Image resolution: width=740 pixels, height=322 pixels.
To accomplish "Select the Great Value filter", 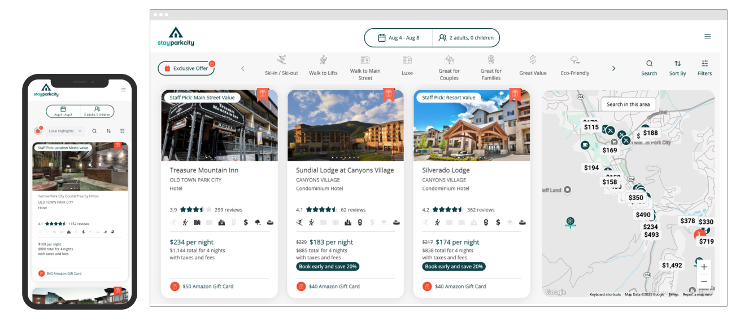I will pos(533,65).
